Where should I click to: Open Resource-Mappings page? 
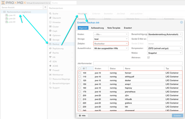point(61,79)
